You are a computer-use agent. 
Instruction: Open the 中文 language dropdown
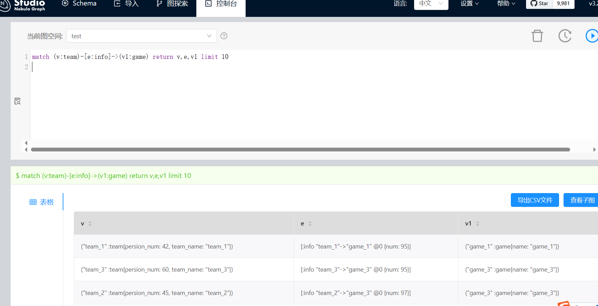point(431,3)
